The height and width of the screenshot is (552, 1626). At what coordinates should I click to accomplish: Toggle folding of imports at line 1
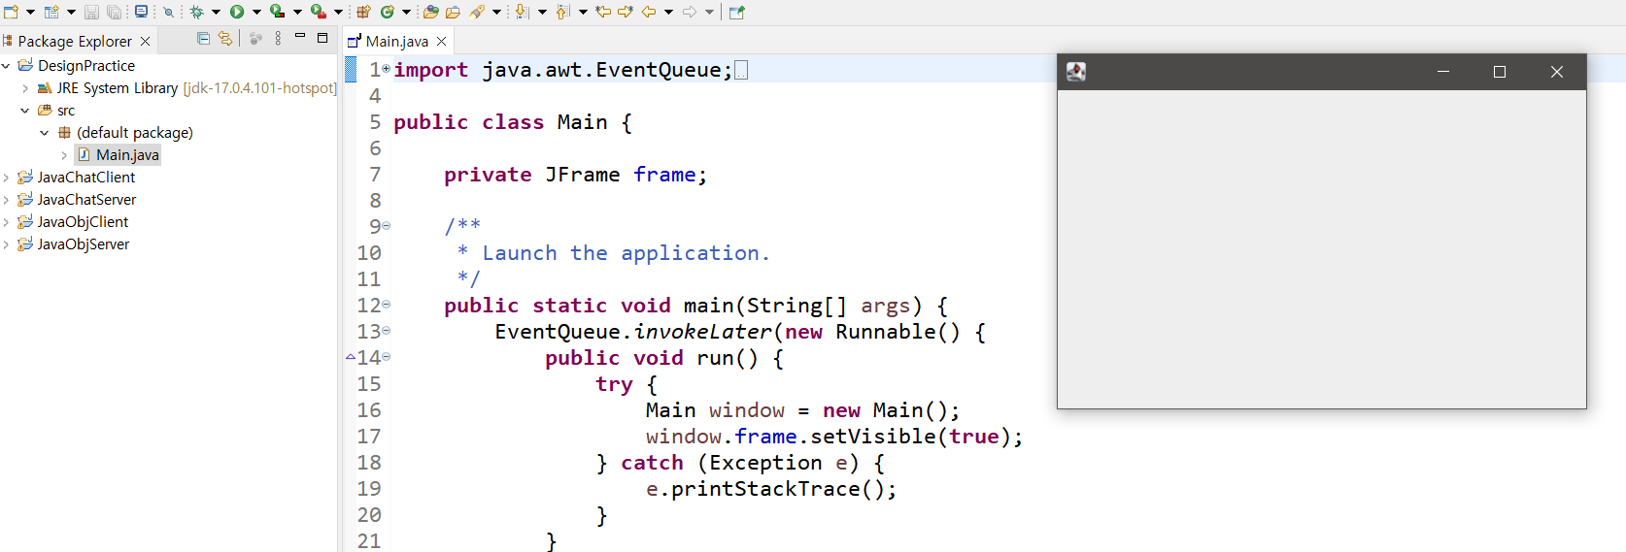coord(386,69)
